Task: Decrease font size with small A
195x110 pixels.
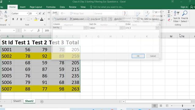Action: coord(44,13)
